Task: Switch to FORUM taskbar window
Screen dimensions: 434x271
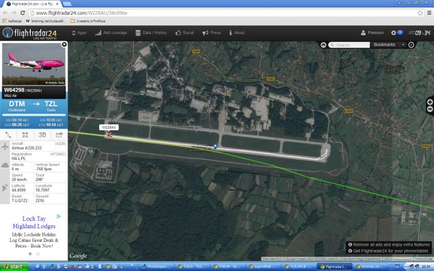Action: [x=228, y=267]
